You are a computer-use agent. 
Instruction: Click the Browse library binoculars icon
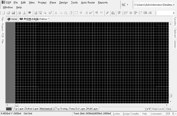coord(113,13)
